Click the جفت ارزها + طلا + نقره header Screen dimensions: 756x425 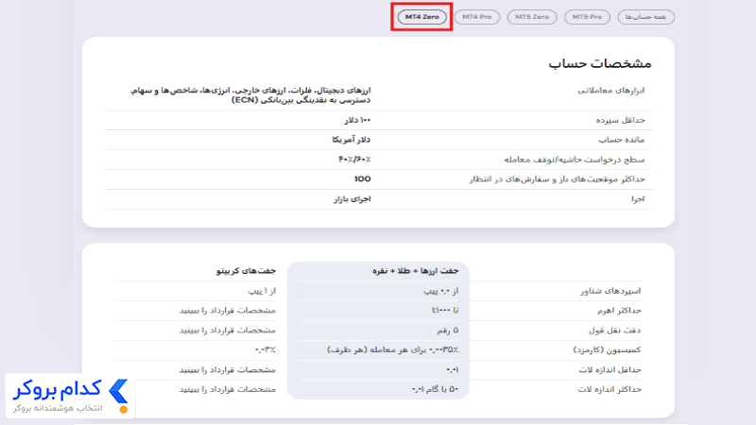415,271
